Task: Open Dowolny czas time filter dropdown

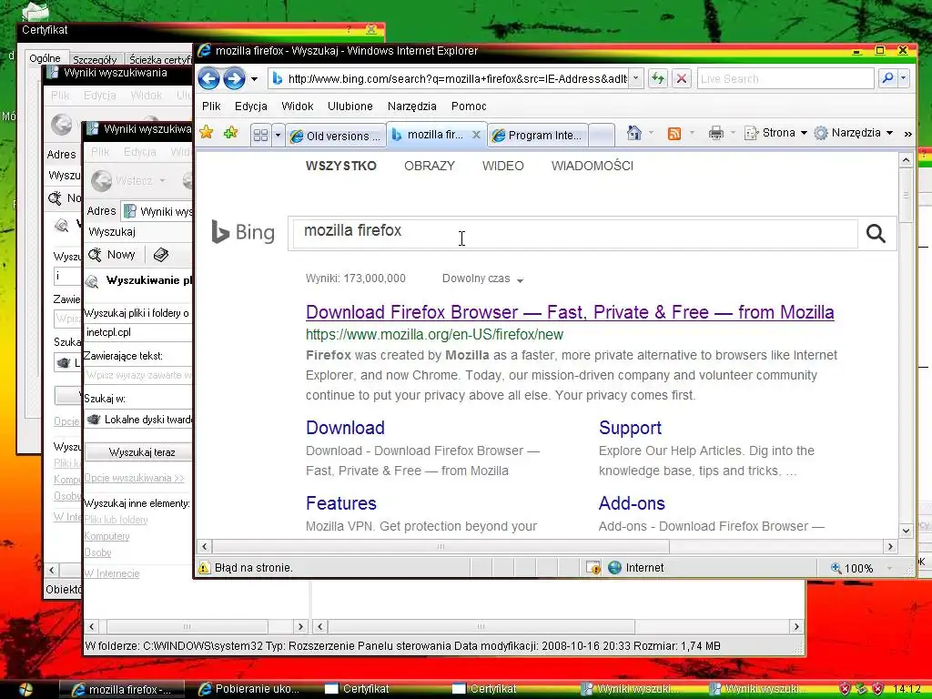Action: click(482, 279)
